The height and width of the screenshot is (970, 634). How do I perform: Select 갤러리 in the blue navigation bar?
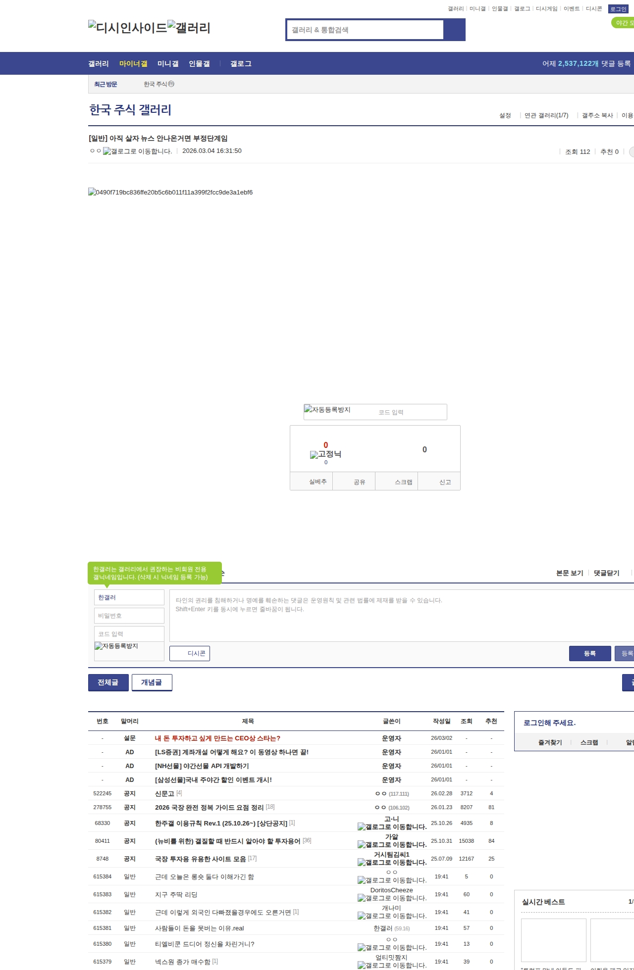pos(99,64)
